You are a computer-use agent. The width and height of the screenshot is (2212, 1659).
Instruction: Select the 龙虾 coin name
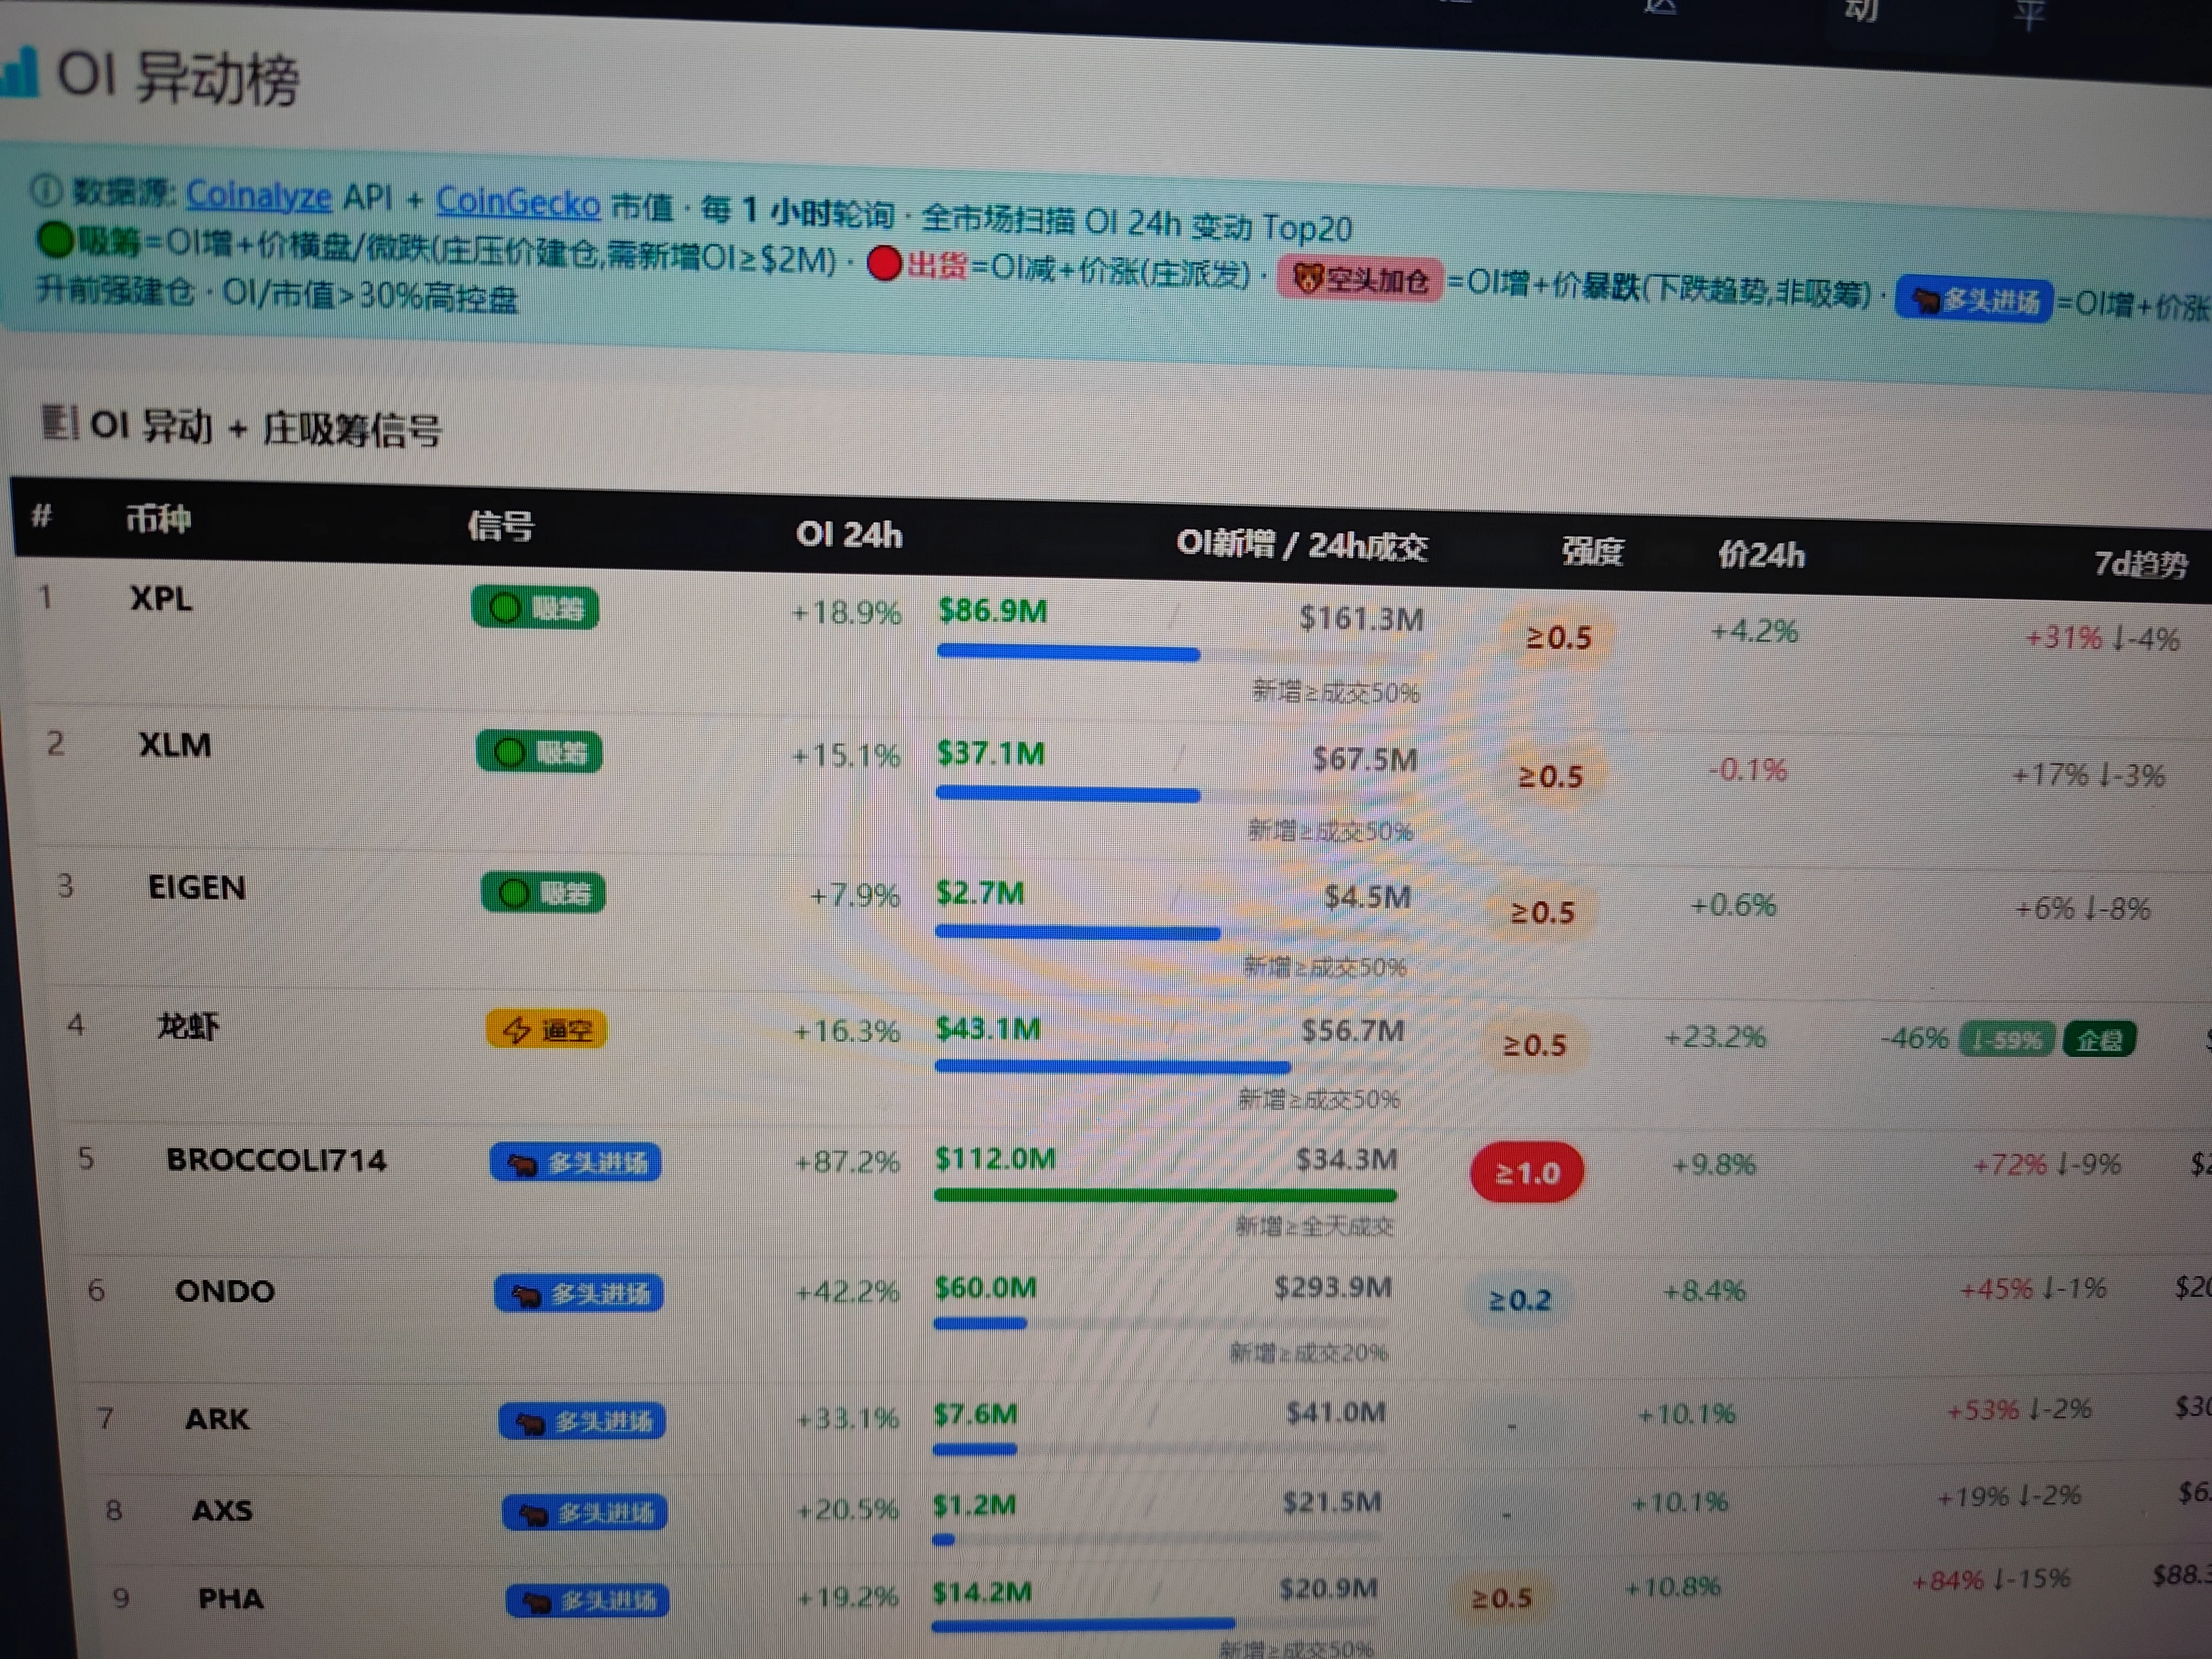point(188,1026)
